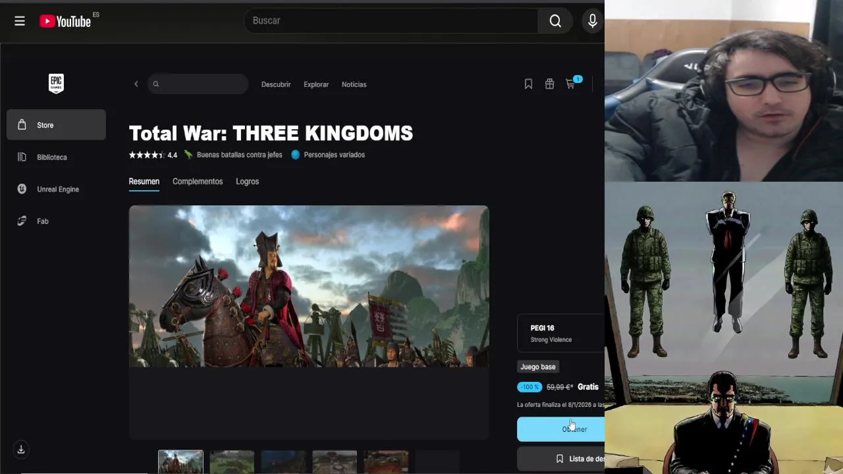Click the Epic Games logo

point(56,83)
